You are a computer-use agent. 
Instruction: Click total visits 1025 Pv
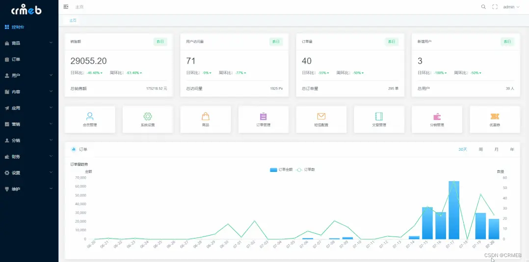[276, 89]
